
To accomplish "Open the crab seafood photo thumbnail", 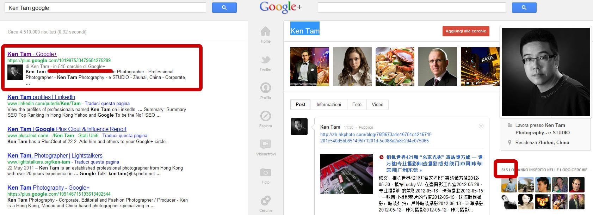I will point(395,67).
